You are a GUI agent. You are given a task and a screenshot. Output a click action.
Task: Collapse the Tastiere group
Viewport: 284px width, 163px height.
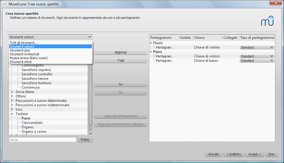click(12, 114)
